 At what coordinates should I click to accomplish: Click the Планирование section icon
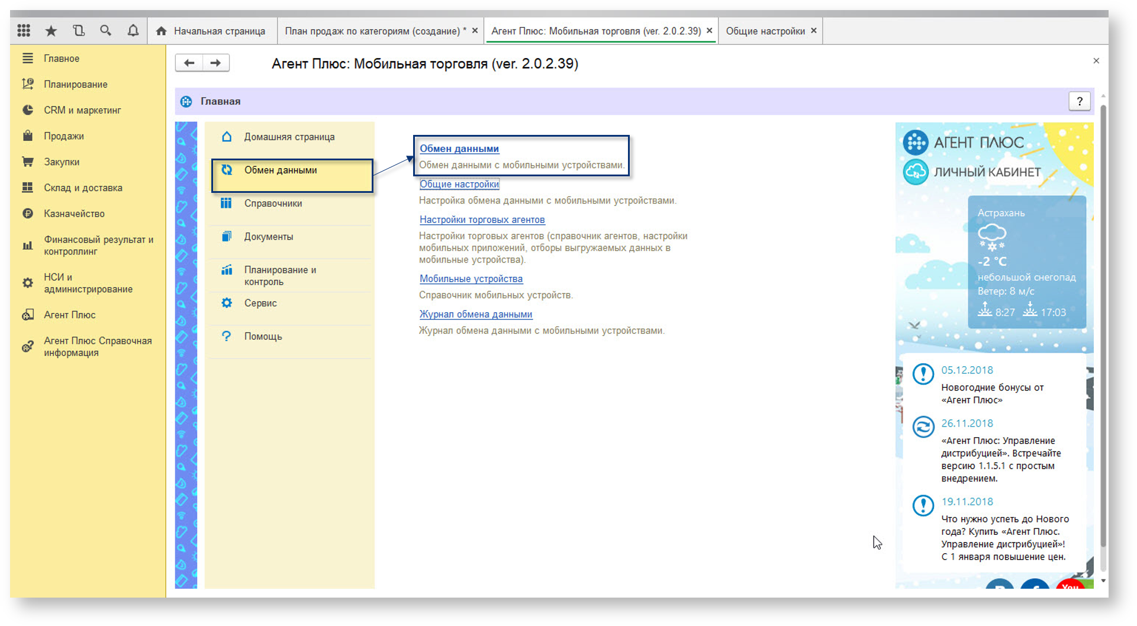[27, 84]
